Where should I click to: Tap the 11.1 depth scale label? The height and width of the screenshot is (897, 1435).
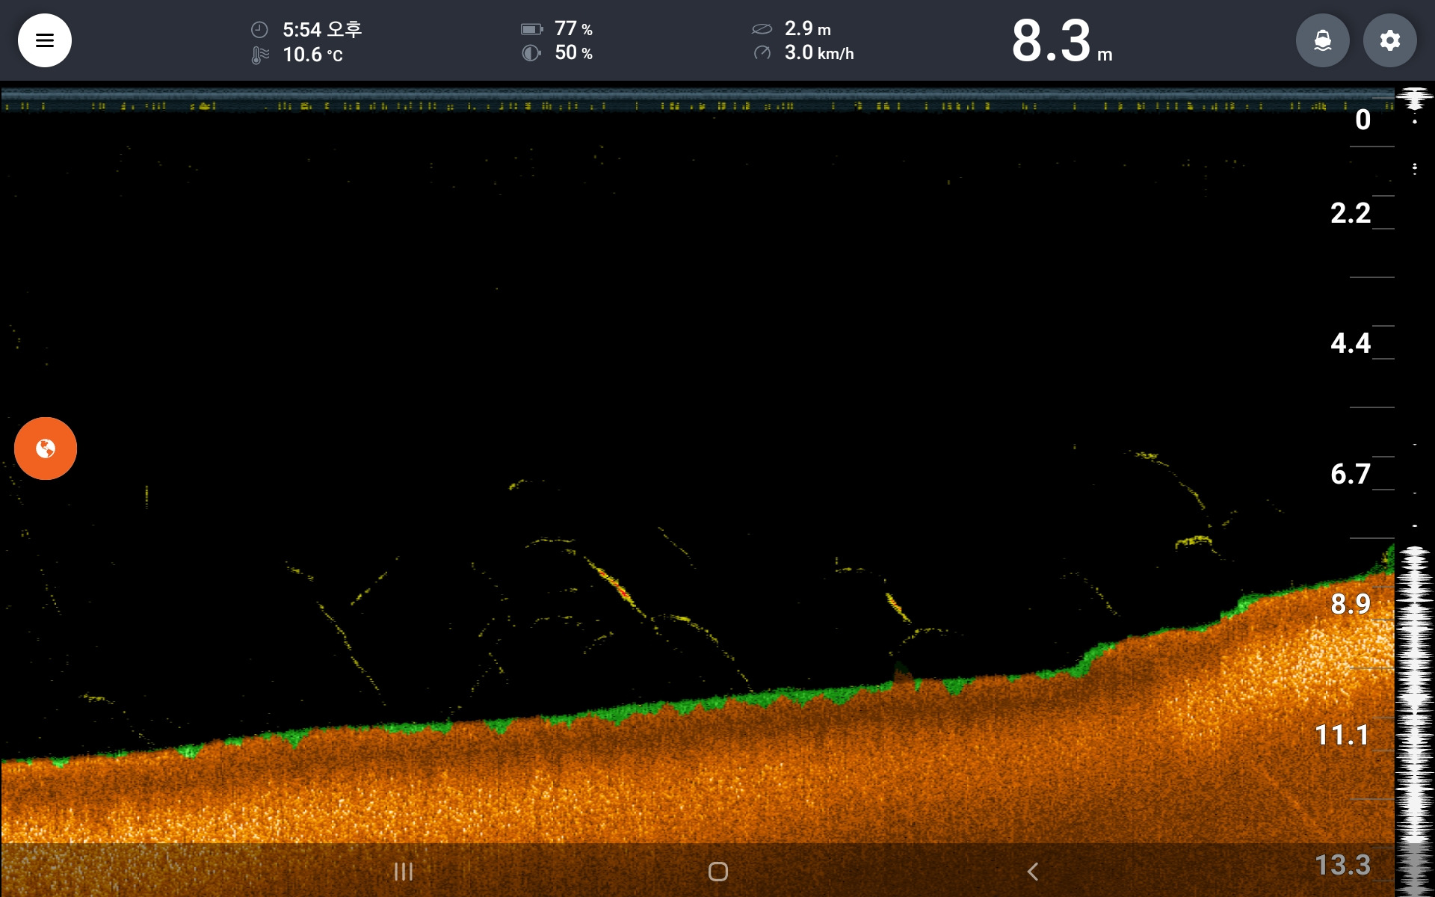pos(1342,735)
